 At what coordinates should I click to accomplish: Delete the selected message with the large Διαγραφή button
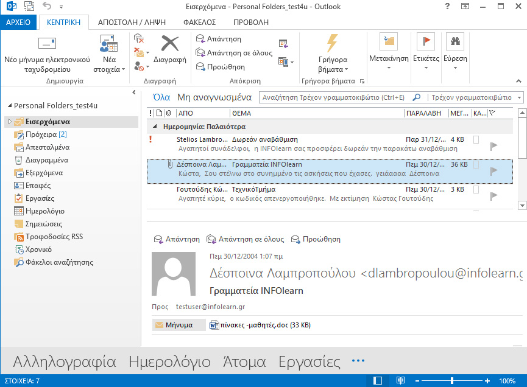coord(170,50)
